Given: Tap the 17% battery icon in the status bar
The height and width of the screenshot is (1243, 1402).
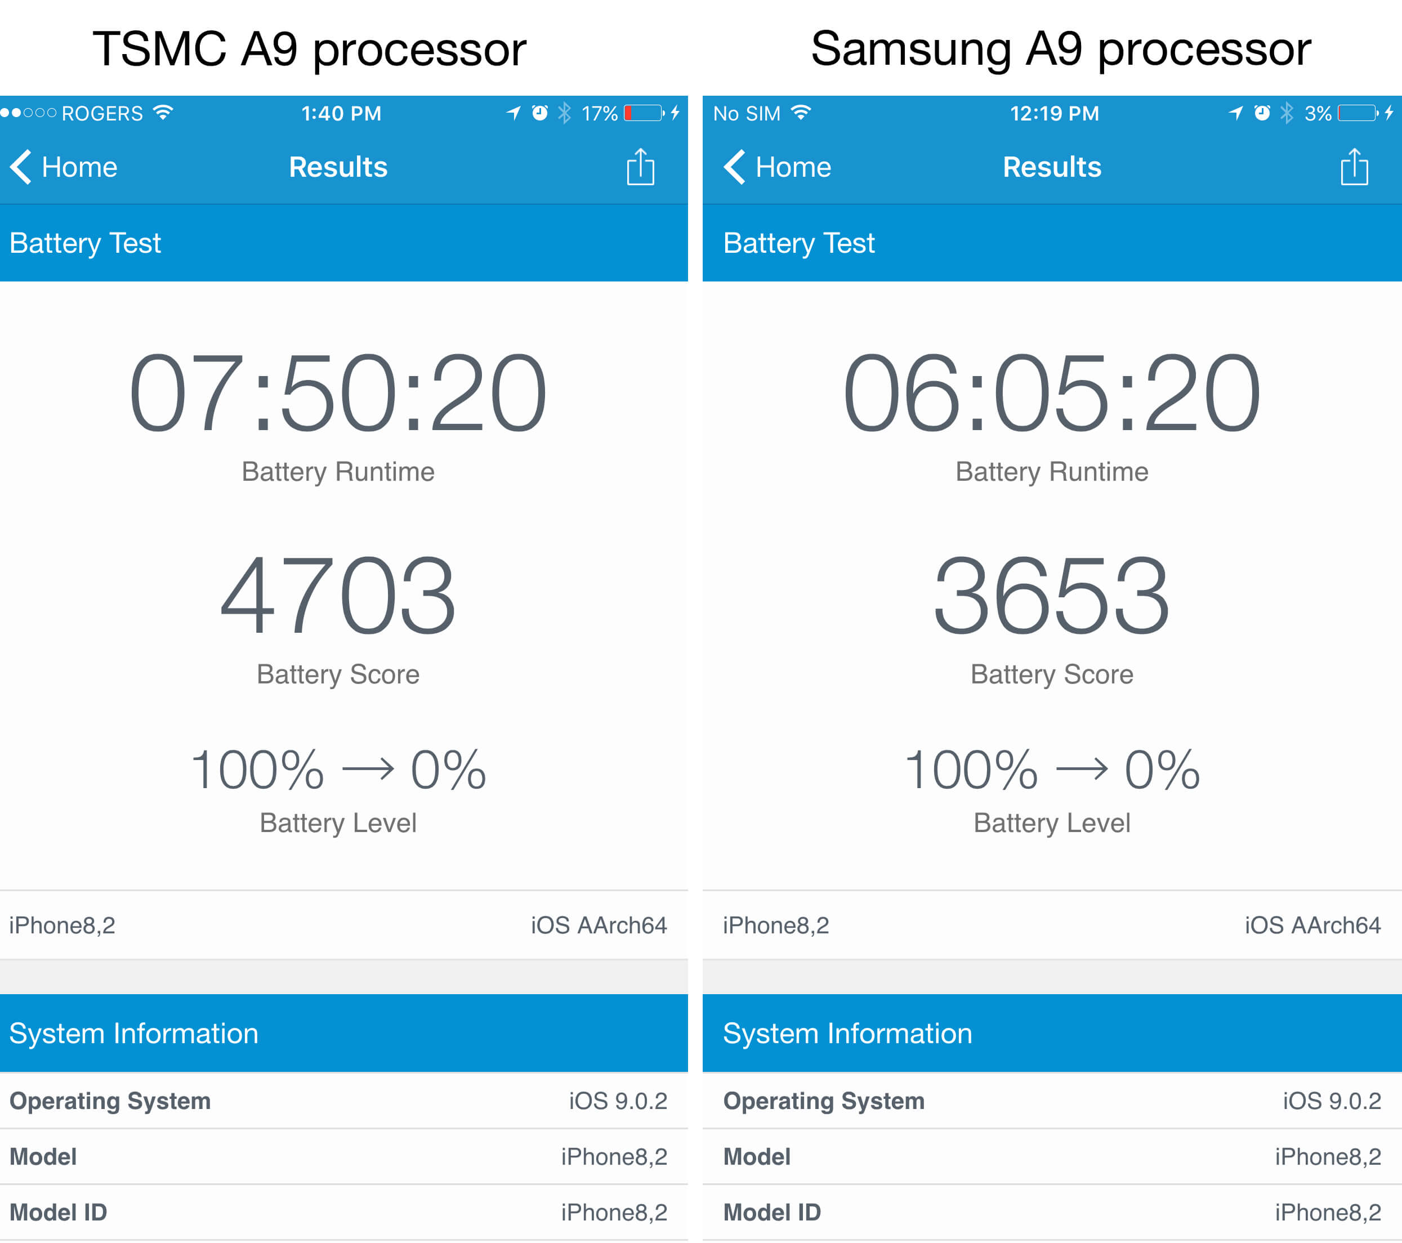Looking at the screenshot, I should coord(644,113).
